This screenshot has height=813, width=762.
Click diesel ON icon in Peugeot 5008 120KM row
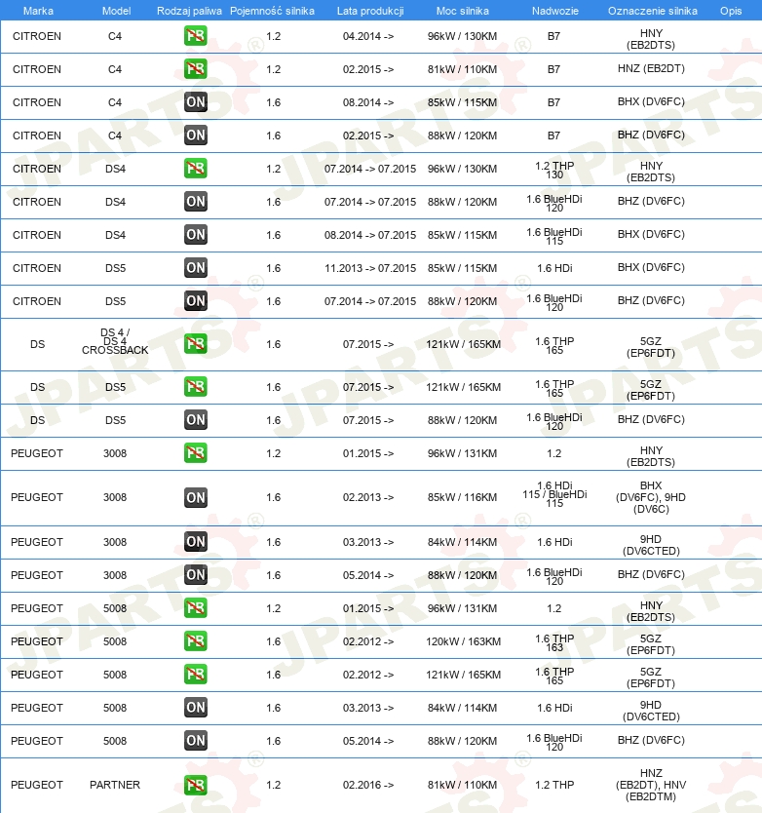pos(196,741)
